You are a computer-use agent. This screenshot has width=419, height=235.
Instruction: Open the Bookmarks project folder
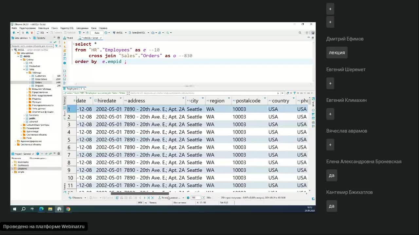coord(23,162)
